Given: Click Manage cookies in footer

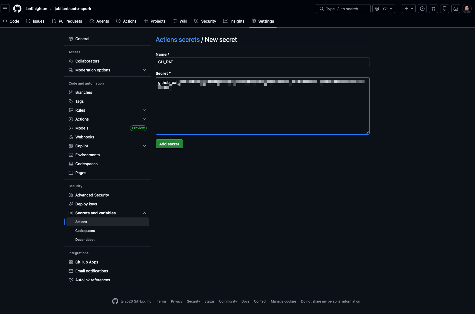Looking at the screenshot, I should coord(284,301).
